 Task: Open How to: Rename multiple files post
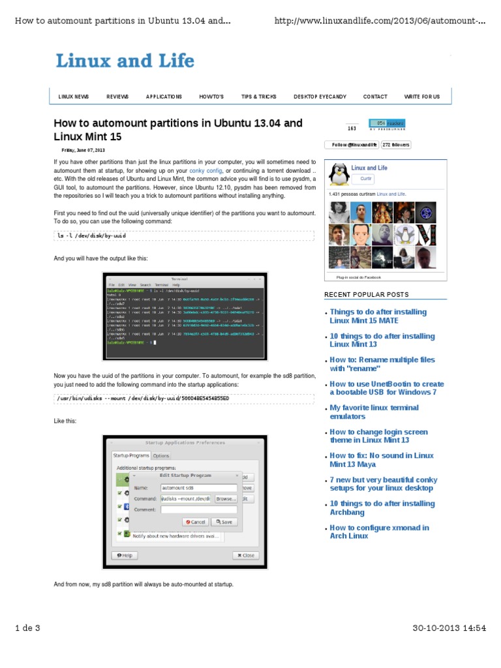(382, 364)
